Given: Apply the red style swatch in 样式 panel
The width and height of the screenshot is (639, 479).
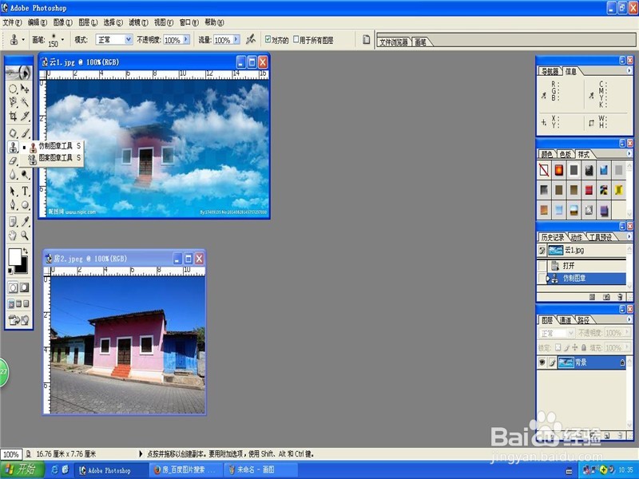Looking at the screenshot, I should point(589,189).
